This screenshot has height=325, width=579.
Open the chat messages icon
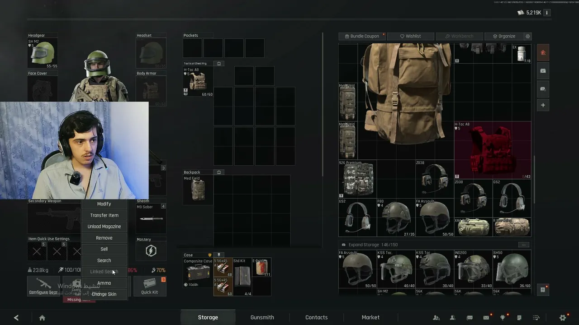click(470, 318)
